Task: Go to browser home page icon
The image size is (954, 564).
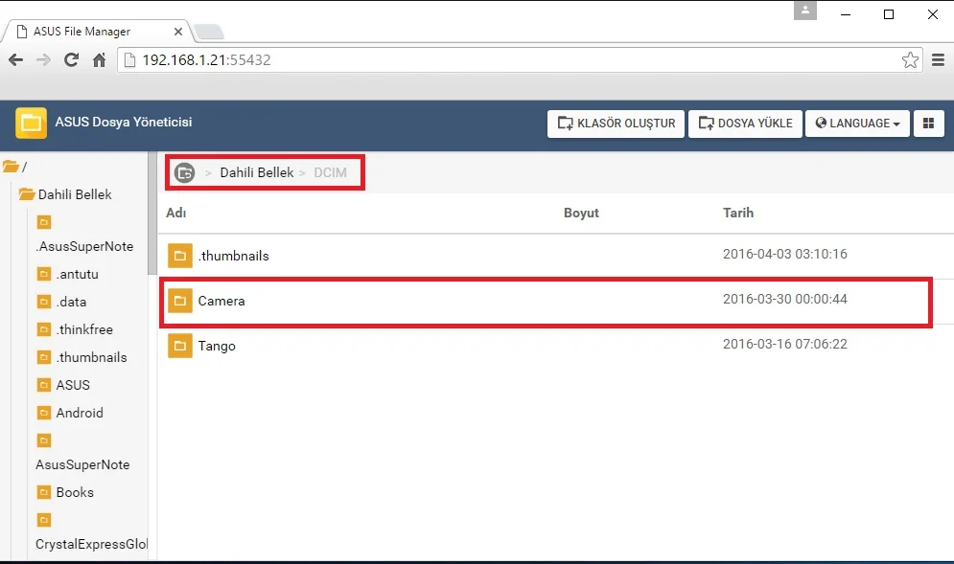Action: point(99,60)
